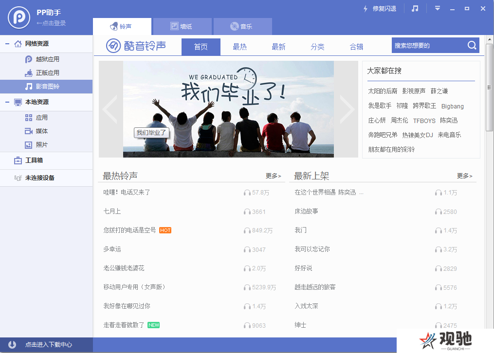Click the vertical scrollbar thumb

(489, 87)
